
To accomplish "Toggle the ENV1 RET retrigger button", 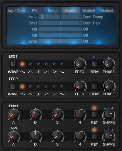I will 94,114.
